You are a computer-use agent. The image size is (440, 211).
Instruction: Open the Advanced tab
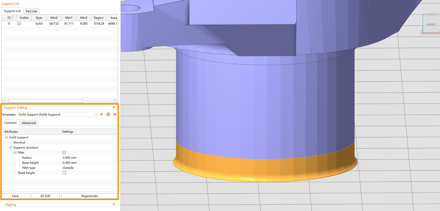point(29,123)
